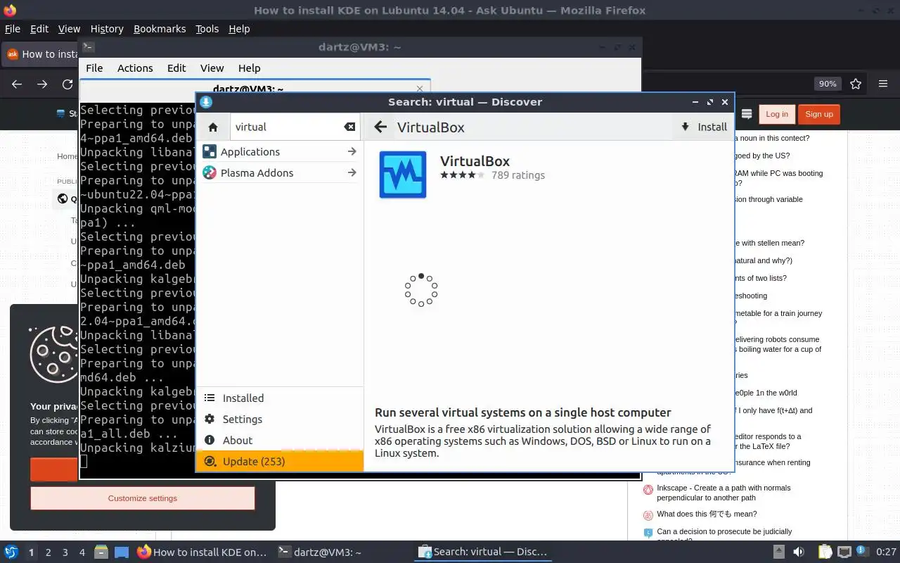Screen dimensions: 900x563
Task: Reload the page in Firefox
Action: click(x=67, y=84)
